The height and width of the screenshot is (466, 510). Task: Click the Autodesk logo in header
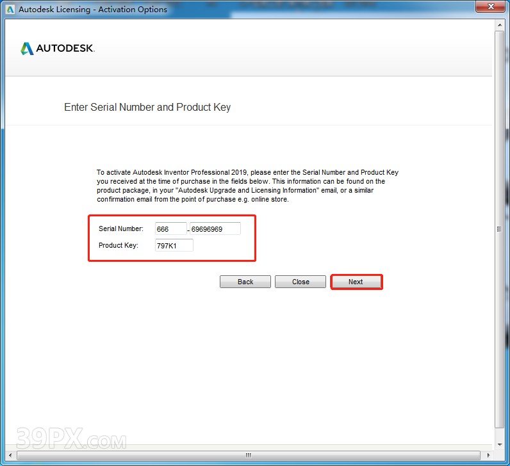tap(58, 49)
